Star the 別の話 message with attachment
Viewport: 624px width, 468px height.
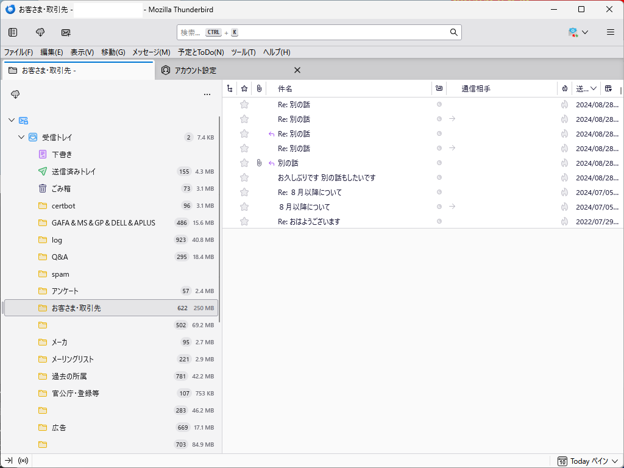244,163
